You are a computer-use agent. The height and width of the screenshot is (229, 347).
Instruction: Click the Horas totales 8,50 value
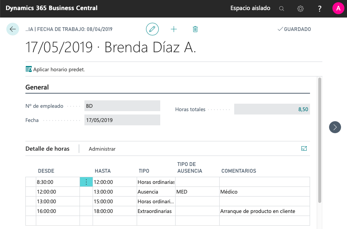272,109
